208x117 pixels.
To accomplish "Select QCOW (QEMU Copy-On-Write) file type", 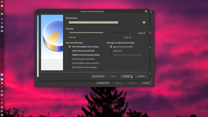I will [x=84, y=63].
